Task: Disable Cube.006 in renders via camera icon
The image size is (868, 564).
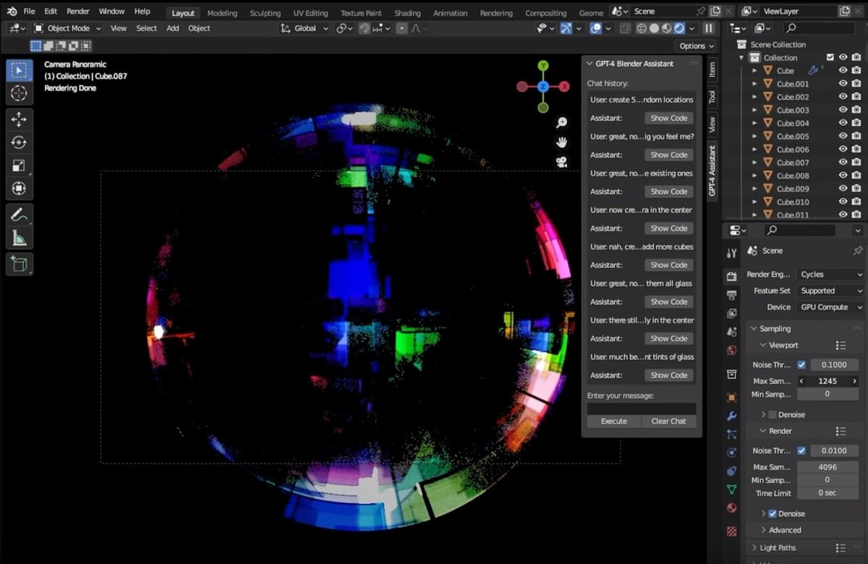Action: coord(856,150)
